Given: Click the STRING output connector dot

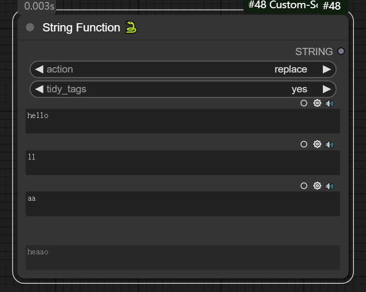Looking at the screenshot, I should tap(341, 51).
